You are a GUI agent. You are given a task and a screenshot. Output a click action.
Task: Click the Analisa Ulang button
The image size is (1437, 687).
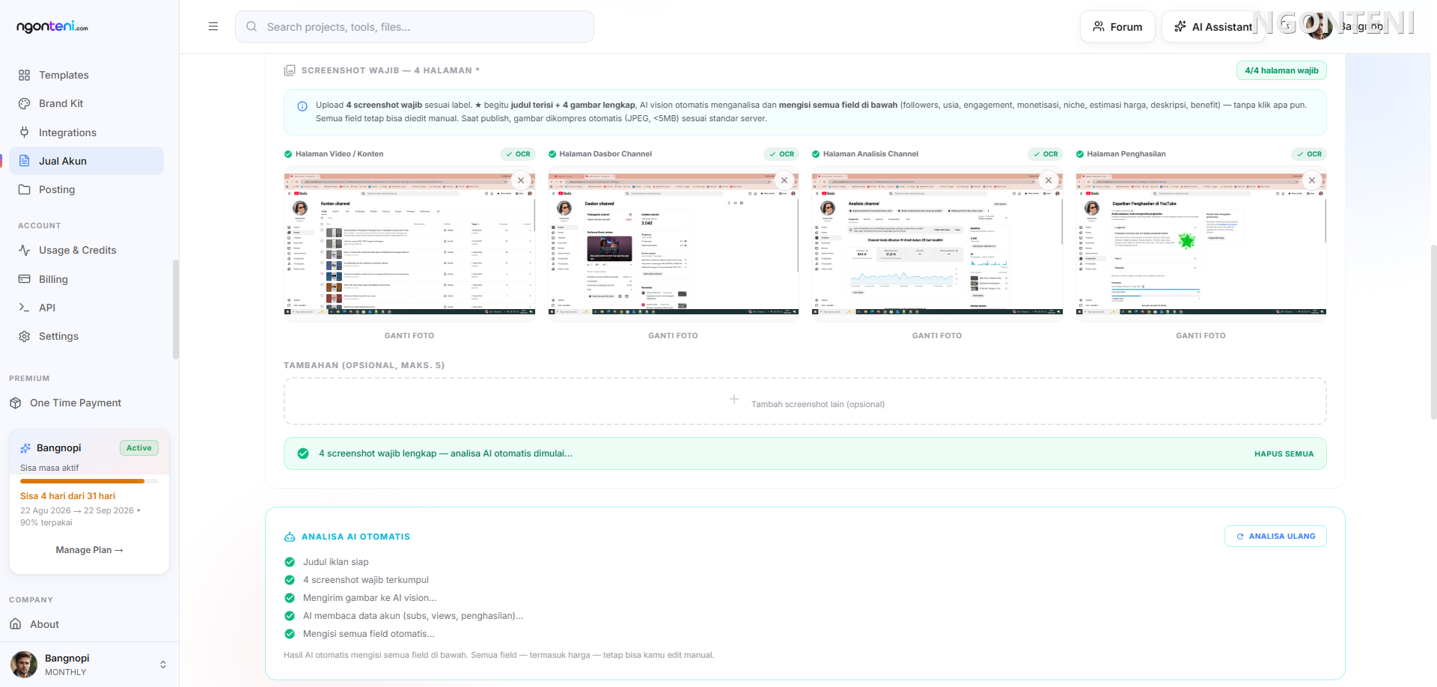(x=1275, y=536)
